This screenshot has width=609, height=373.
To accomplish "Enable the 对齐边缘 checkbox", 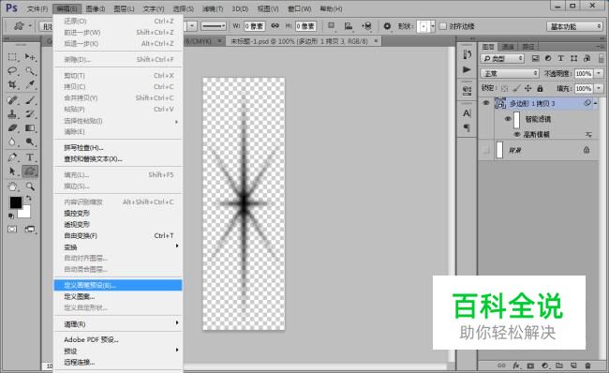I will click(443, 26).
